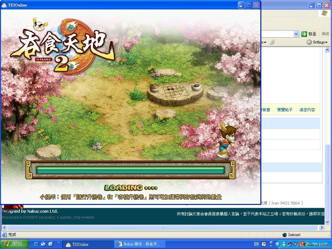Show hidden tray icons with the round arrow
Viewport: 332px width, 249px height.
278,244
